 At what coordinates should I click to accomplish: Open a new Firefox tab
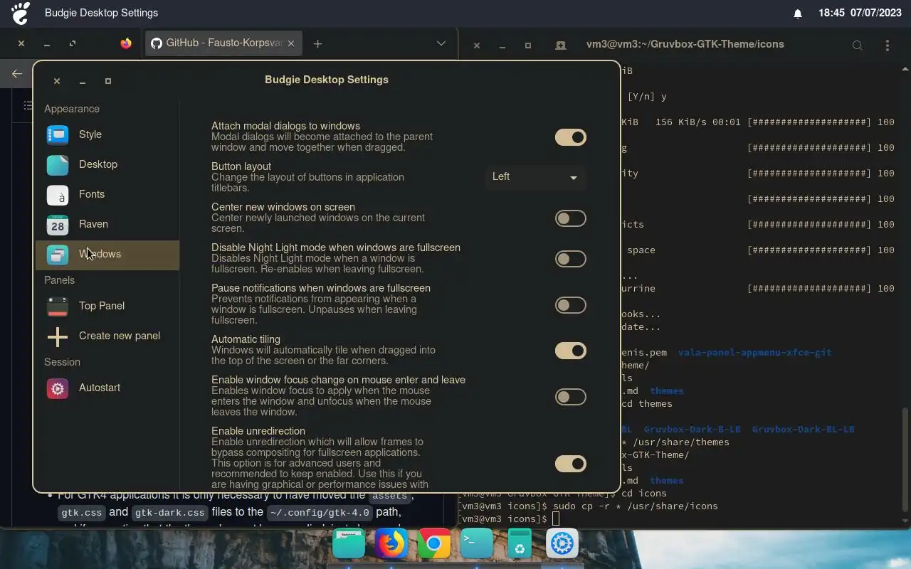pos(317,43)
